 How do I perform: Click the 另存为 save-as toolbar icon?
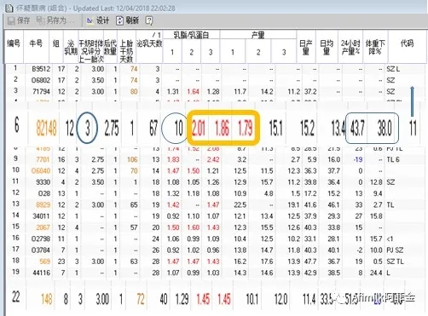41,20
